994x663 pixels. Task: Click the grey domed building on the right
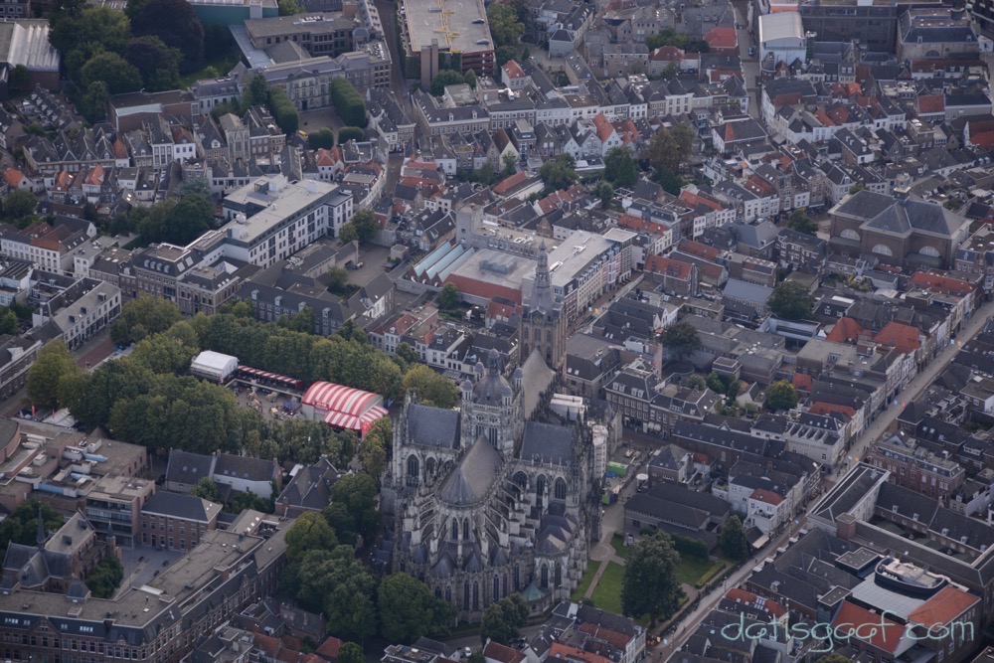pos(898,227)
